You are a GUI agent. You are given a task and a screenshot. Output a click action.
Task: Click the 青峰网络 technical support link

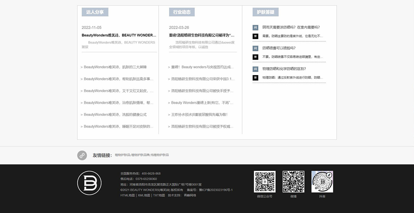pyautogui.click(x=190, y=195)
